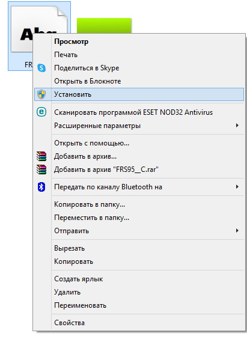The height and width of the screenshot is (339, 247).
Task: Click the Skype icon in the context menu
Action: point(41,68)
